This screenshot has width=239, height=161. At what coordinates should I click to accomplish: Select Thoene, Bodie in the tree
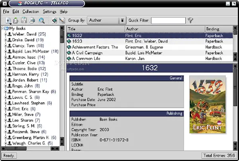click(x=29, y=69)
